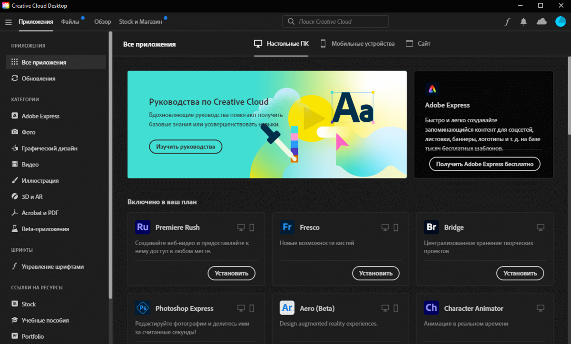This screenshot has width=571, height=344.
Task: Select All apps in sidebar
Action: (x=56, y=62)
